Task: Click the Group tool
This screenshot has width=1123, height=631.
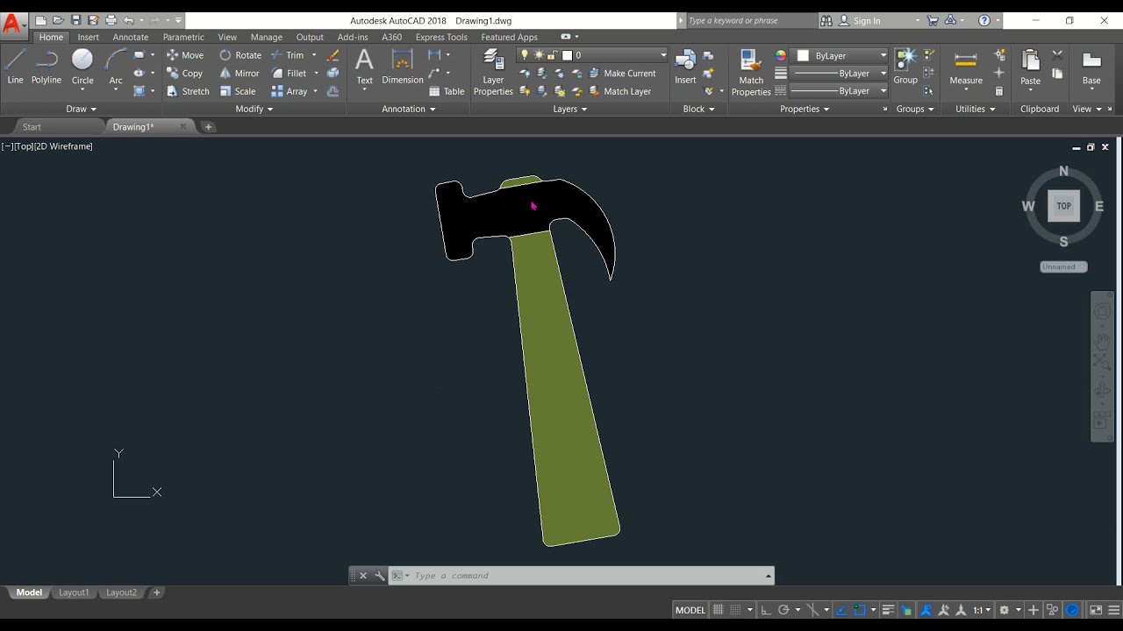Action: [x=905, y=67]
